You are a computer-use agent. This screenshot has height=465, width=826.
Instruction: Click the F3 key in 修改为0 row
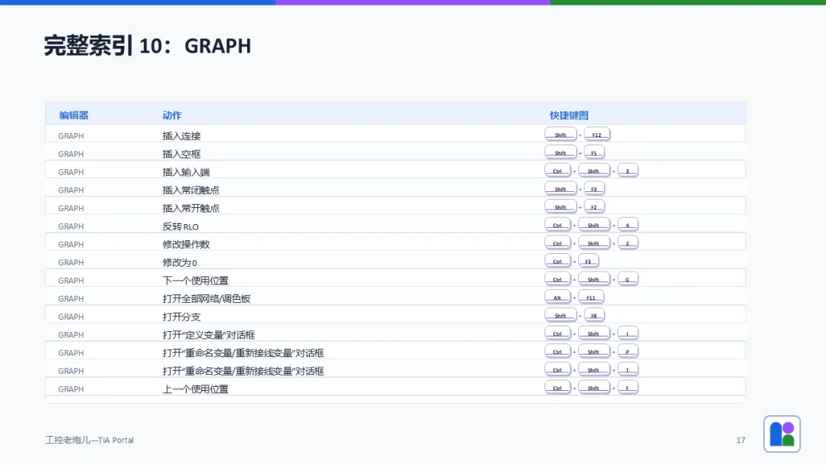click(588, 262)
